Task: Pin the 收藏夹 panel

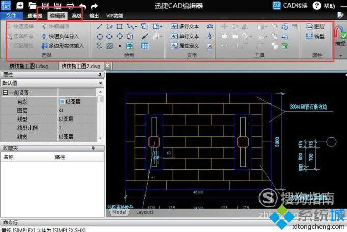Action: pos(93,148)
